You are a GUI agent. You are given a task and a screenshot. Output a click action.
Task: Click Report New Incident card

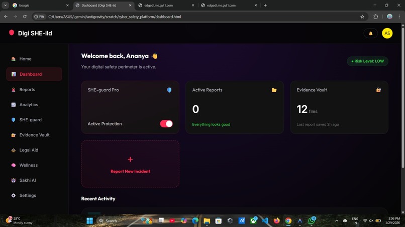click(x=130, y=164)
